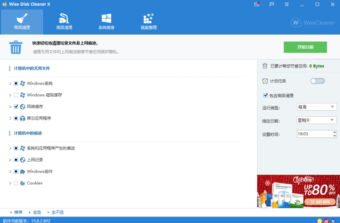Click the 设置时间 field showing 18:03
The image size is (340, 223).
(314, 134)
